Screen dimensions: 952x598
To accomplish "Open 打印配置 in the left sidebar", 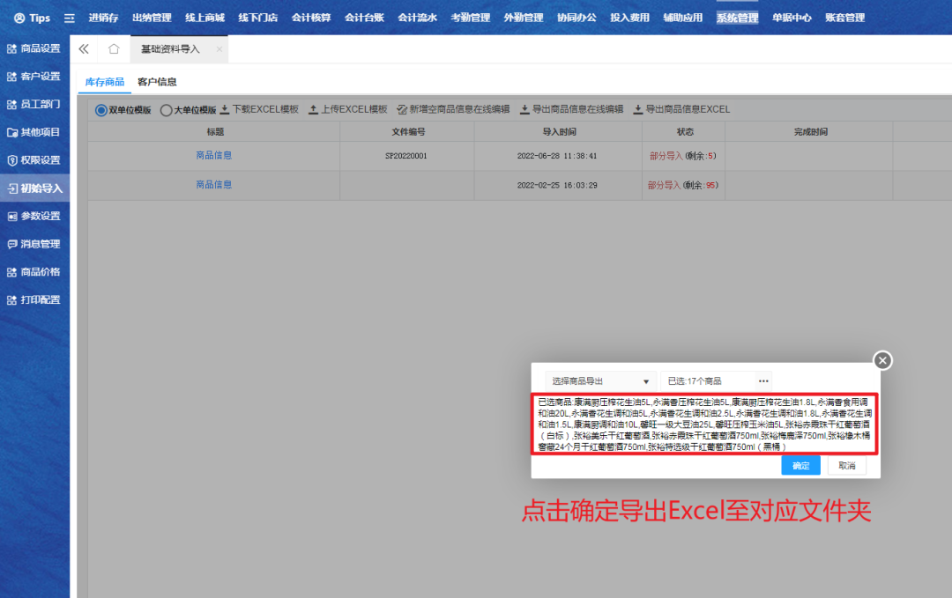I will 34,300.
